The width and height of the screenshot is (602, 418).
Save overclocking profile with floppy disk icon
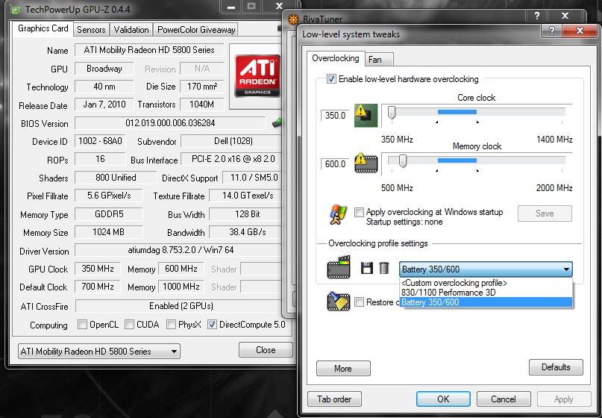coord(367,268)
